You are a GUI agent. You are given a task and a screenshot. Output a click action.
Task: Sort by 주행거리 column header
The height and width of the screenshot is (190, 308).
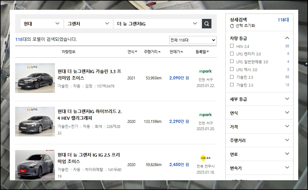[x=152, y=52]
